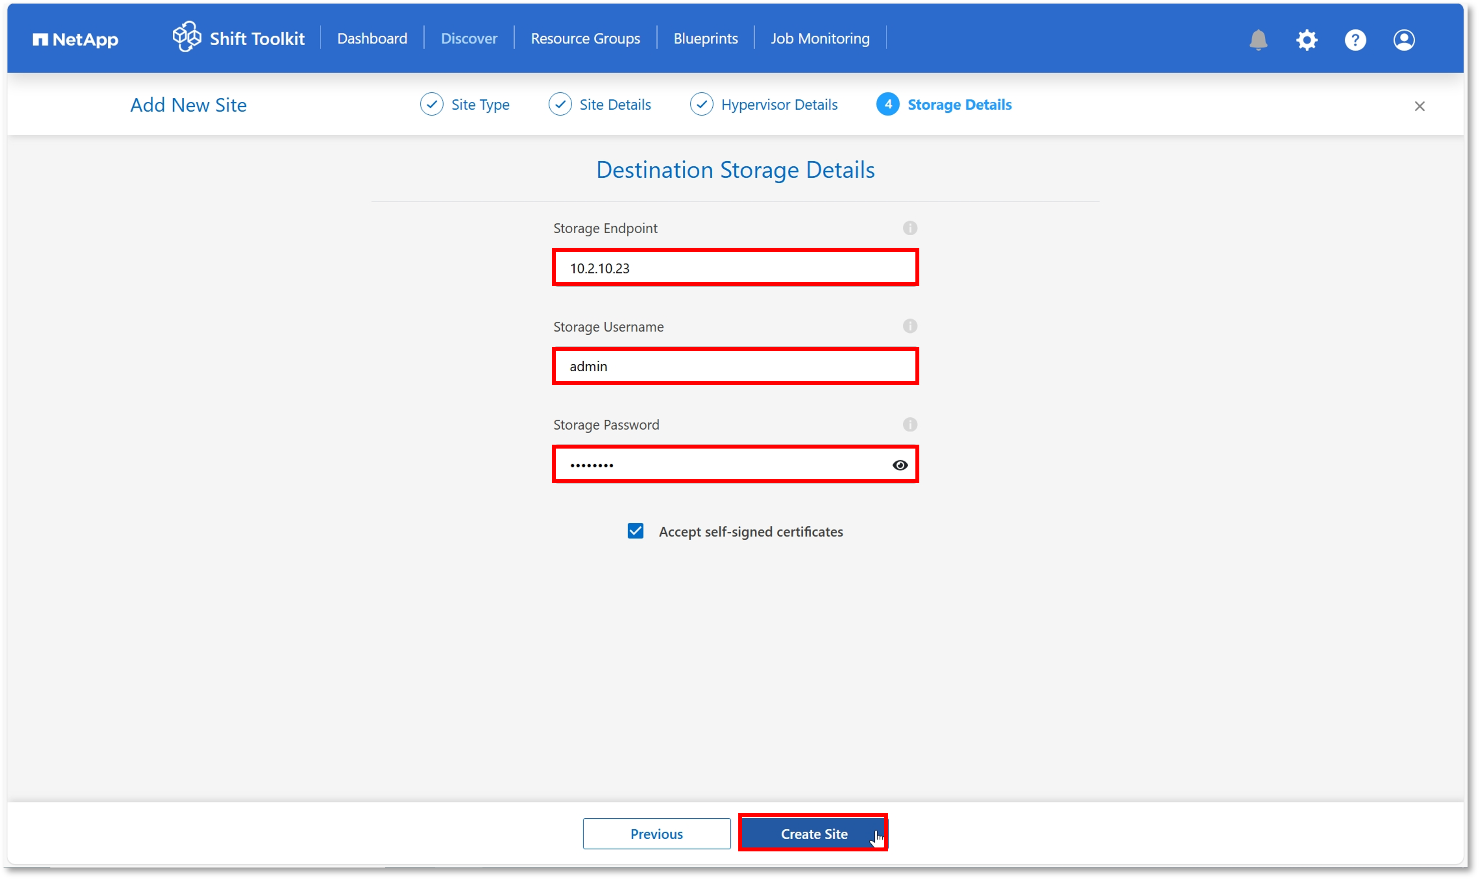Click the NetApp logo

75,39
